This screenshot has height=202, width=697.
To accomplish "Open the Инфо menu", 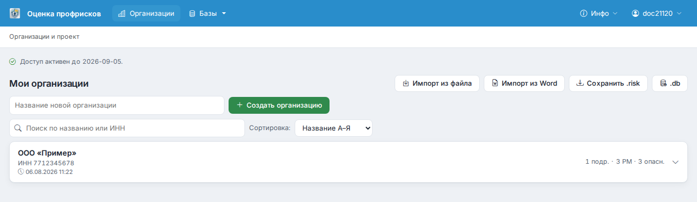I will (599, 14).
